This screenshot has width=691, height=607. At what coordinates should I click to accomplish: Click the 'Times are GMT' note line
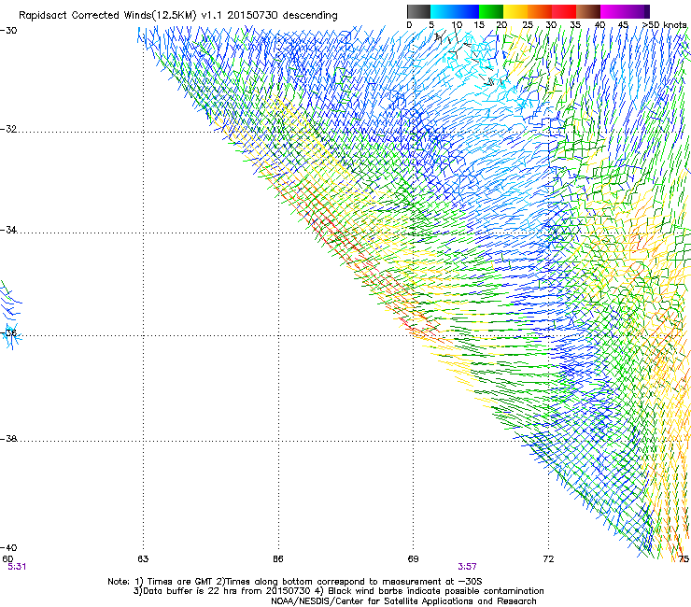tap(294, 582)
